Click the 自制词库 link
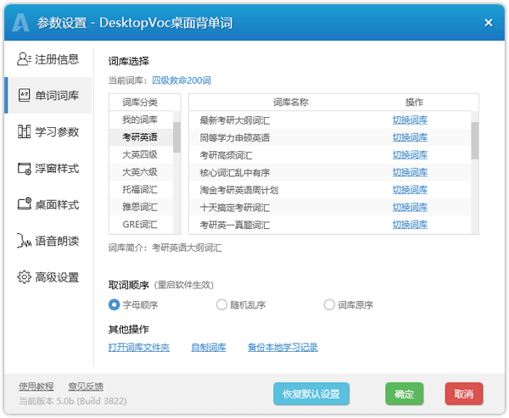 click(209, 348)
